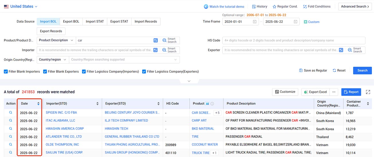
Task: Click Custom time frame option
Action: [312, 22]
